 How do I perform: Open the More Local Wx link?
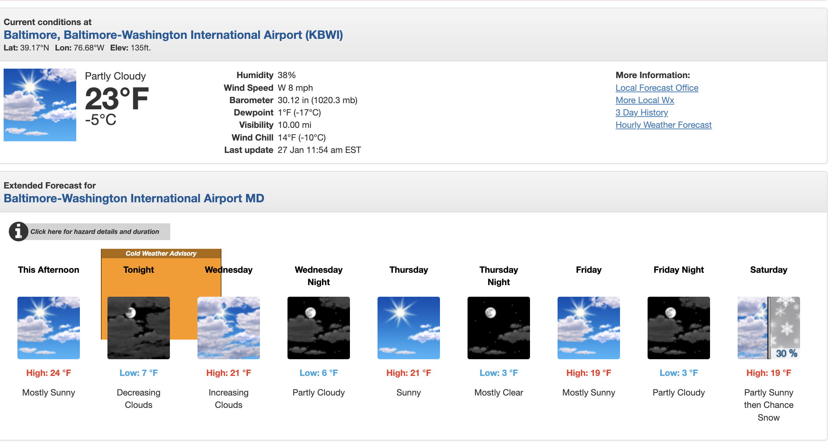(x=645, y=100)
